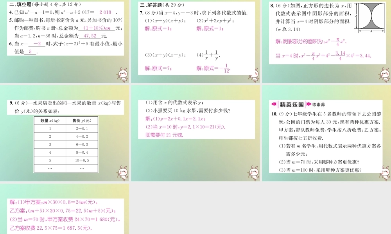391x234 pixels.
Task: Click the line (3)当m=100时,采用哪种方案更优惠
Action: (320, 170)
